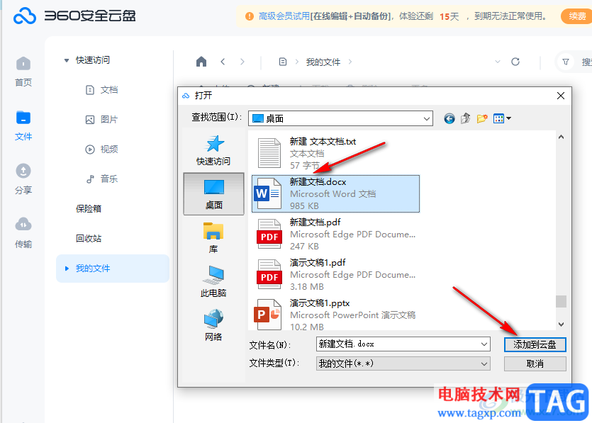Click the 我的文件 breadcrumb
This screenshot has width=592, height=423.
[323, 62]
